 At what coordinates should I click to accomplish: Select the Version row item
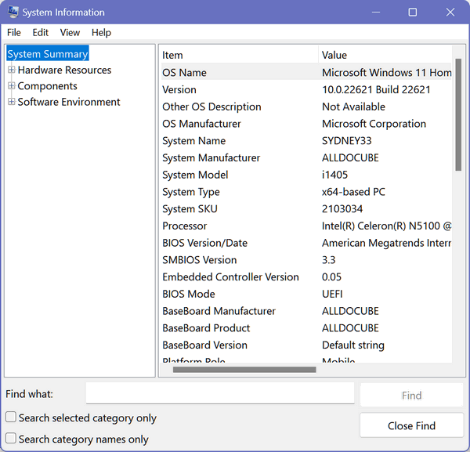tap(306, 89)
